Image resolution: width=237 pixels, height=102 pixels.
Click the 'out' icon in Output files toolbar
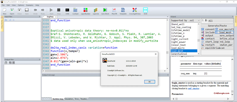tap(13, 63)
